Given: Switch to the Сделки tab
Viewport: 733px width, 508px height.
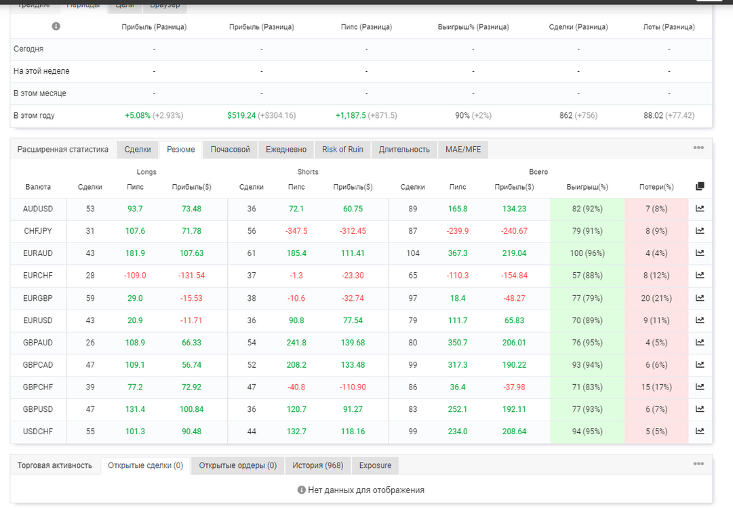Looking at the screenshot, I should coord(138,150).
